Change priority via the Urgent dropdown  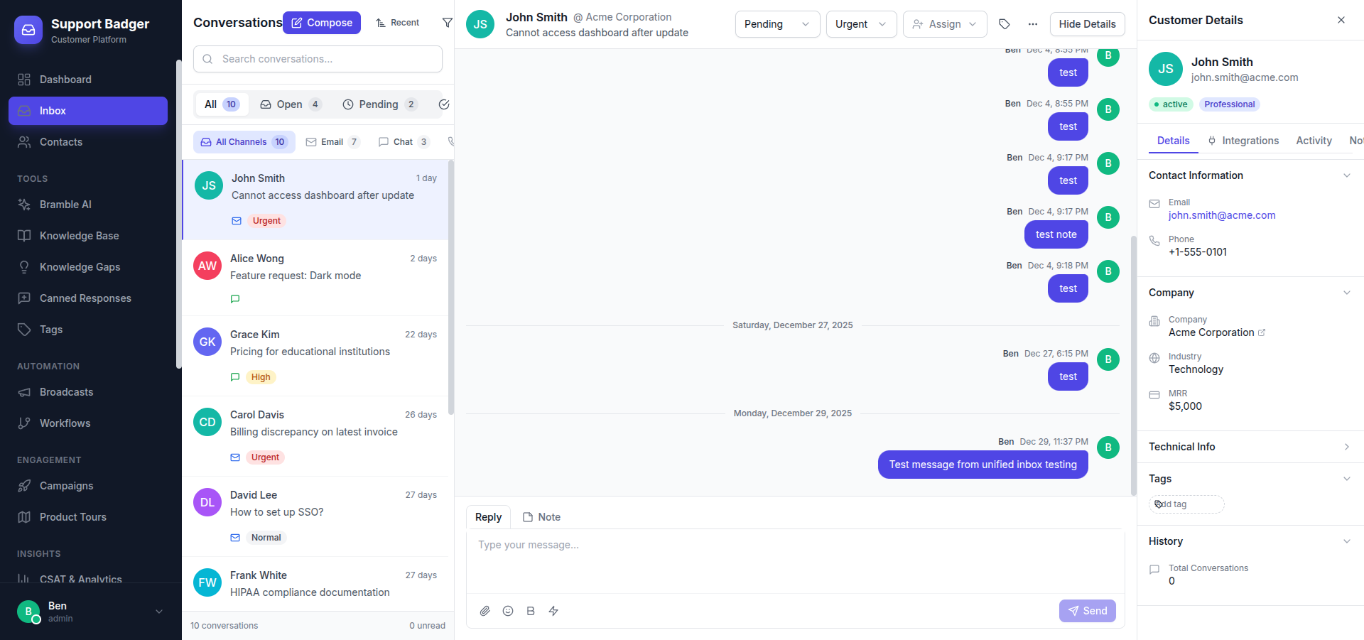click(x=861, y=23)
